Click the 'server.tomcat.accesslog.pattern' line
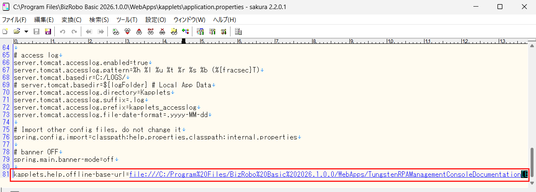 pyautogui.click(x=136, y=70)
